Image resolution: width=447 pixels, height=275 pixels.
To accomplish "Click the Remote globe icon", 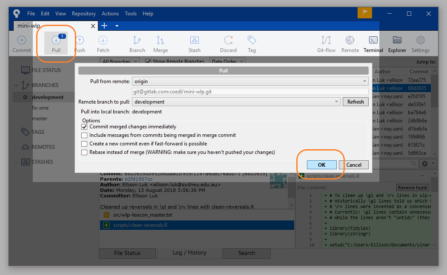I will (350, 40).
